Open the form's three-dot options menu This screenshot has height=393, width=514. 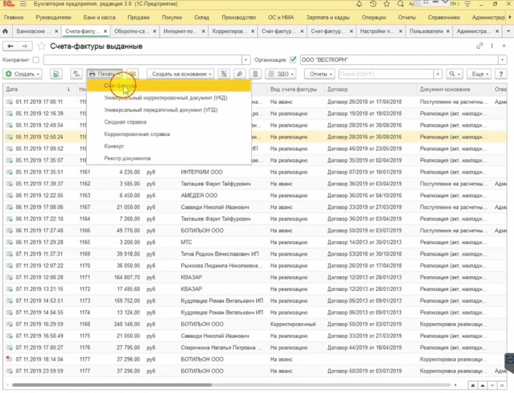492,46
